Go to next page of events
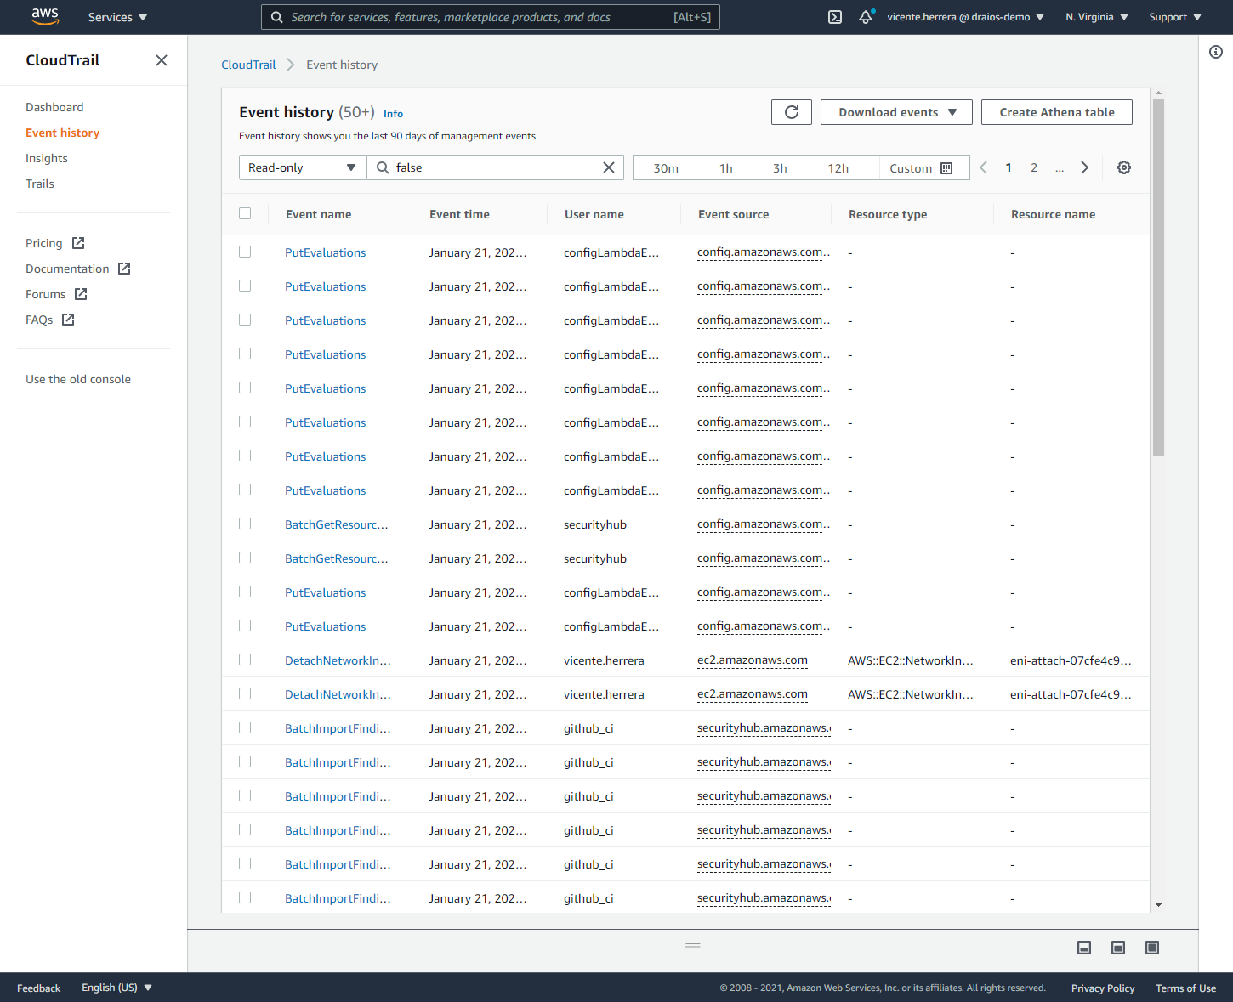Screen dimensions: 1233x1002 click(1084, 167)
